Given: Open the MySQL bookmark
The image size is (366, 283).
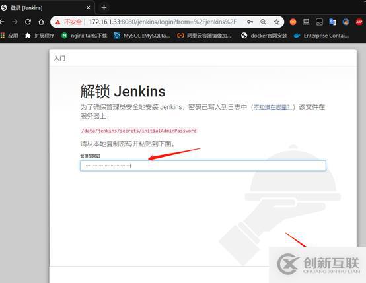Looking at the screenshot, I should (142, 36).
